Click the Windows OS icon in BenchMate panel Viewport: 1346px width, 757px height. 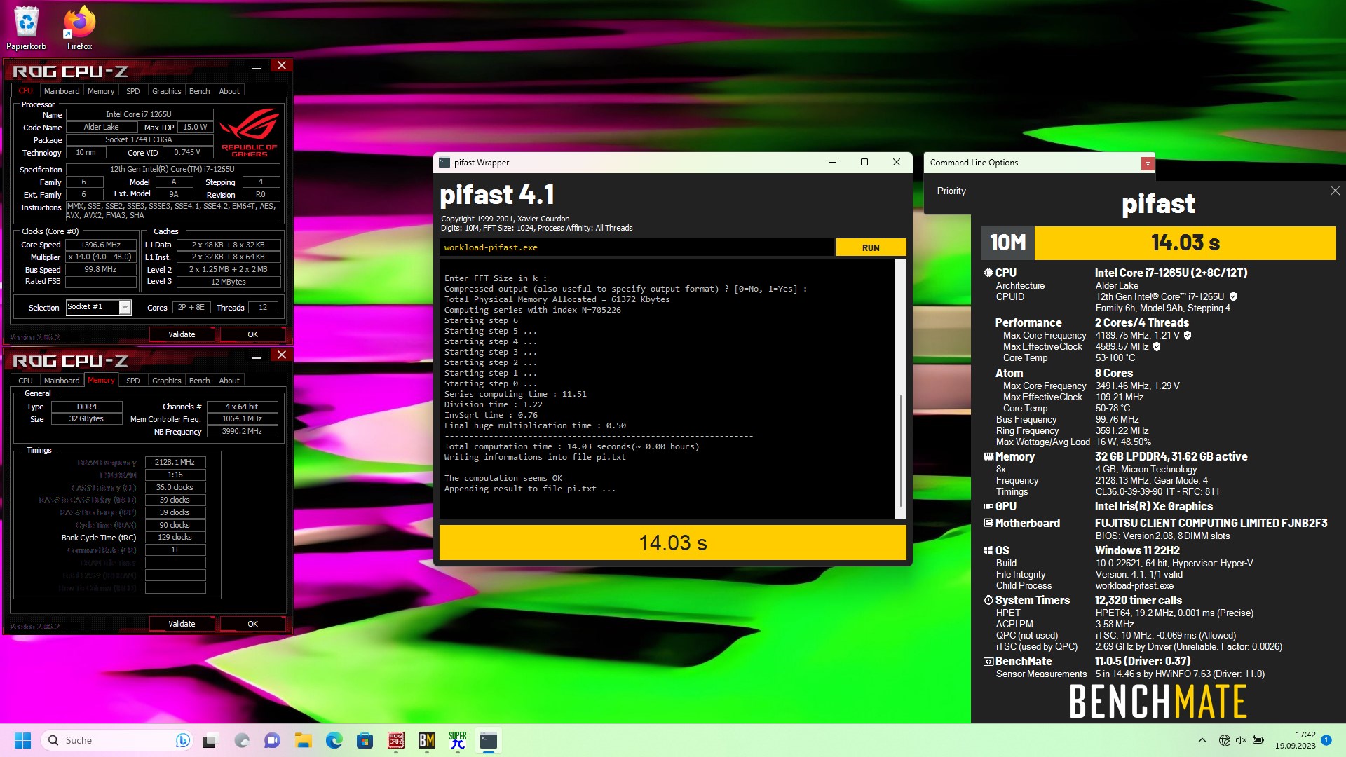(x=988, y=551)
